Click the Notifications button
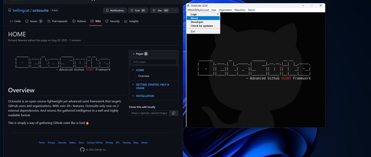 (x=115, y=10)
